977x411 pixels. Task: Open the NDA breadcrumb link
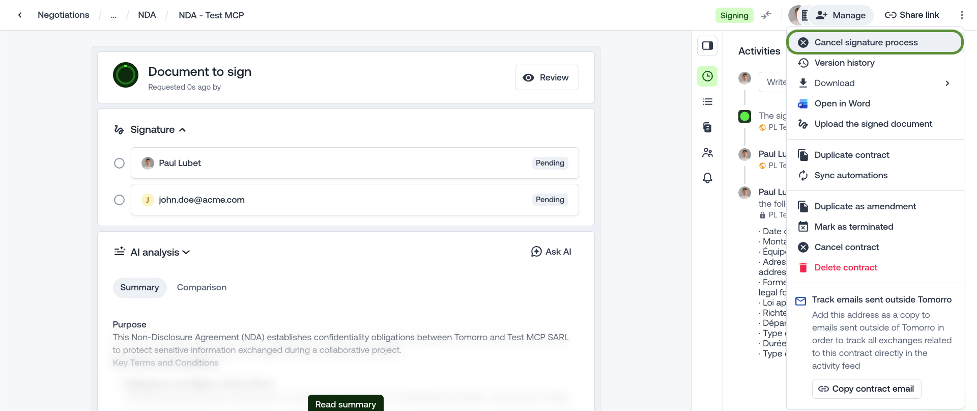click(147, 15)
